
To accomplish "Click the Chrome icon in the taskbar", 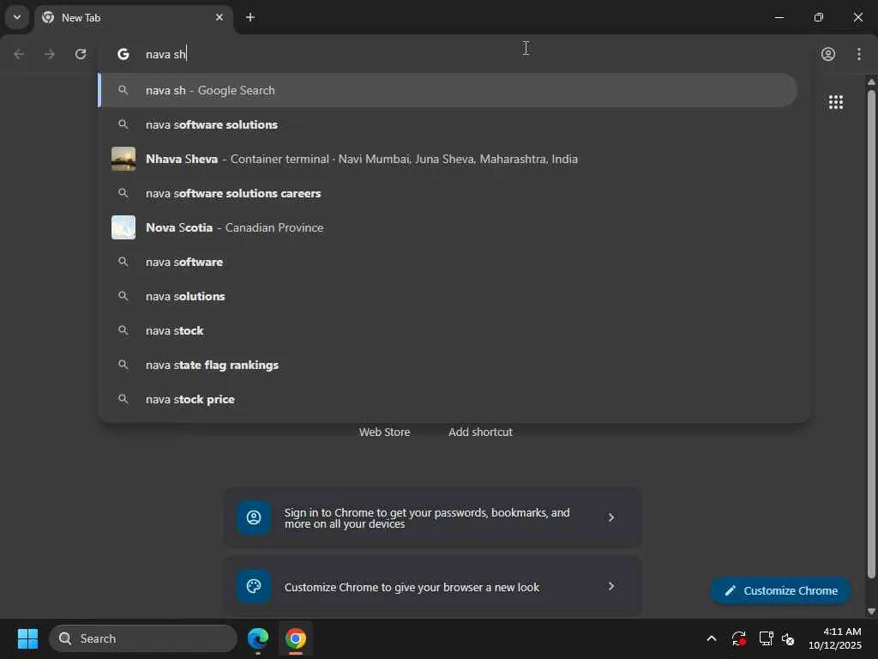I will click(296, 638).
